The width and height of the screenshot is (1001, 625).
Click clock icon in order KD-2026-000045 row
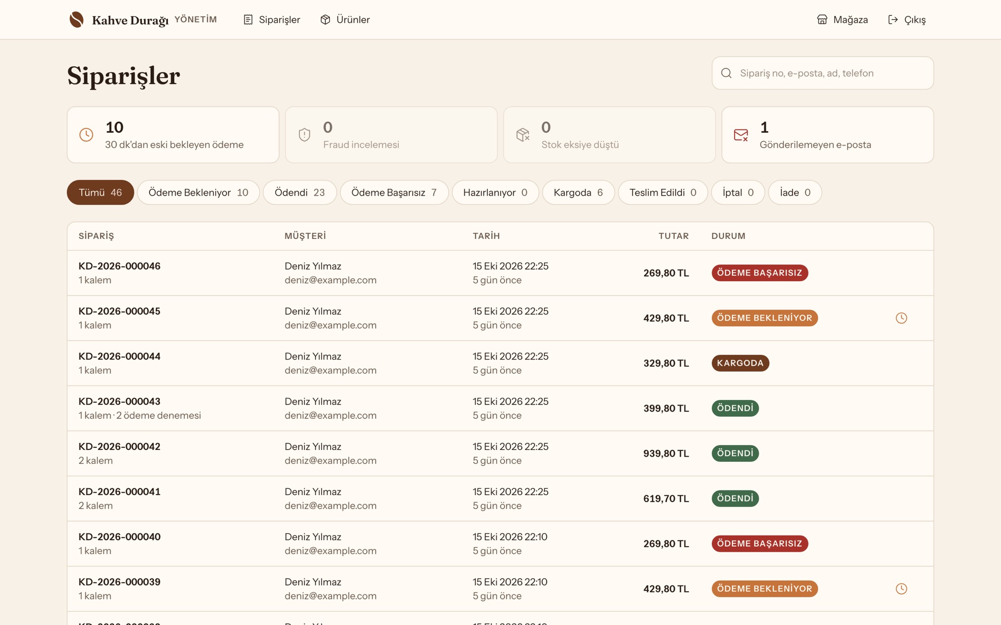pyautogui.click(x=901, y=318)
